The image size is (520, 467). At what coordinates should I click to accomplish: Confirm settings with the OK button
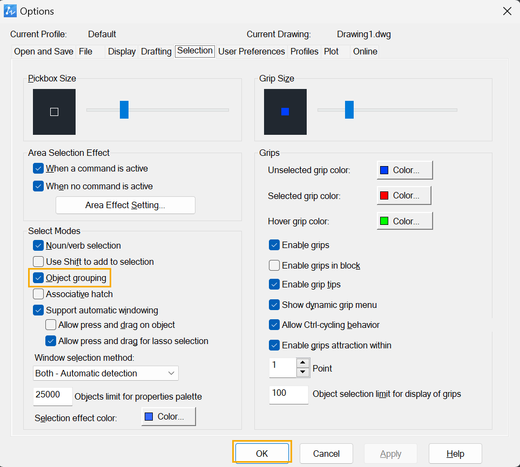click(262, 454)
